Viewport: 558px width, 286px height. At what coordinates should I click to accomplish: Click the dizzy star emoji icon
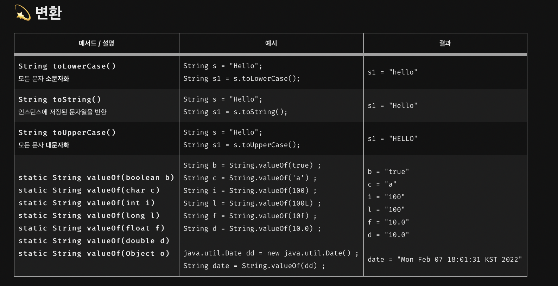point(23,13)
